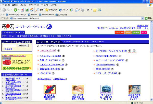The width and height of the screenshot is (153, 104).
Task: Open the Edit button dropdown arrow
Action: [91, 10]
